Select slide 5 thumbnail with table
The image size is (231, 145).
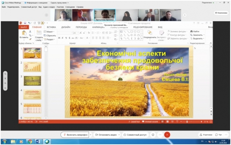click(x=32, y=108)
